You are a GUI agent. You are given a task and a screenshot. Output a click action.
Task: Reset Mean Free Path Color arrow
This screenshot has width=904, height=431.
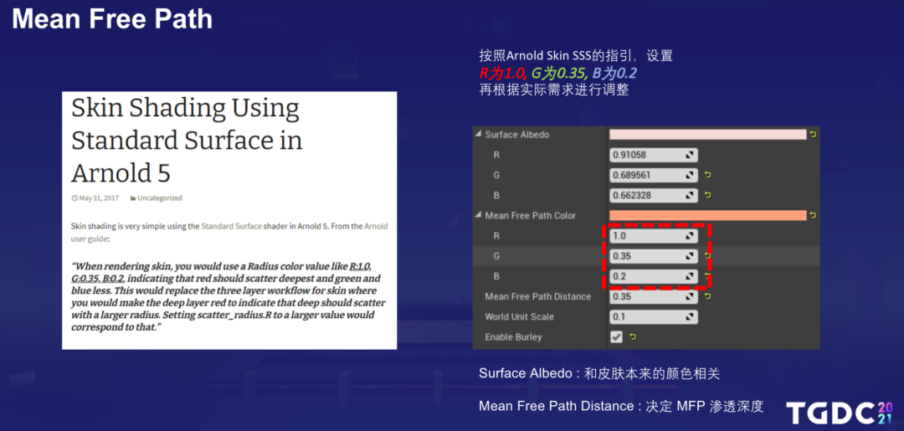pos(813,216)
